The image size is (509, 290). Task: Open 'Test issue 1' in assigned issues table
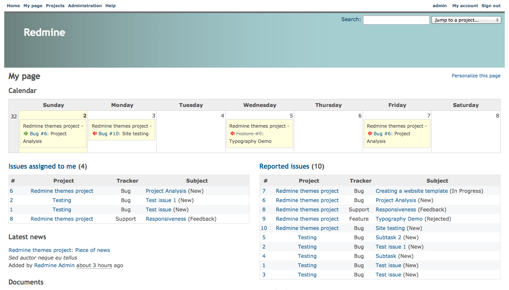[161, 200]
